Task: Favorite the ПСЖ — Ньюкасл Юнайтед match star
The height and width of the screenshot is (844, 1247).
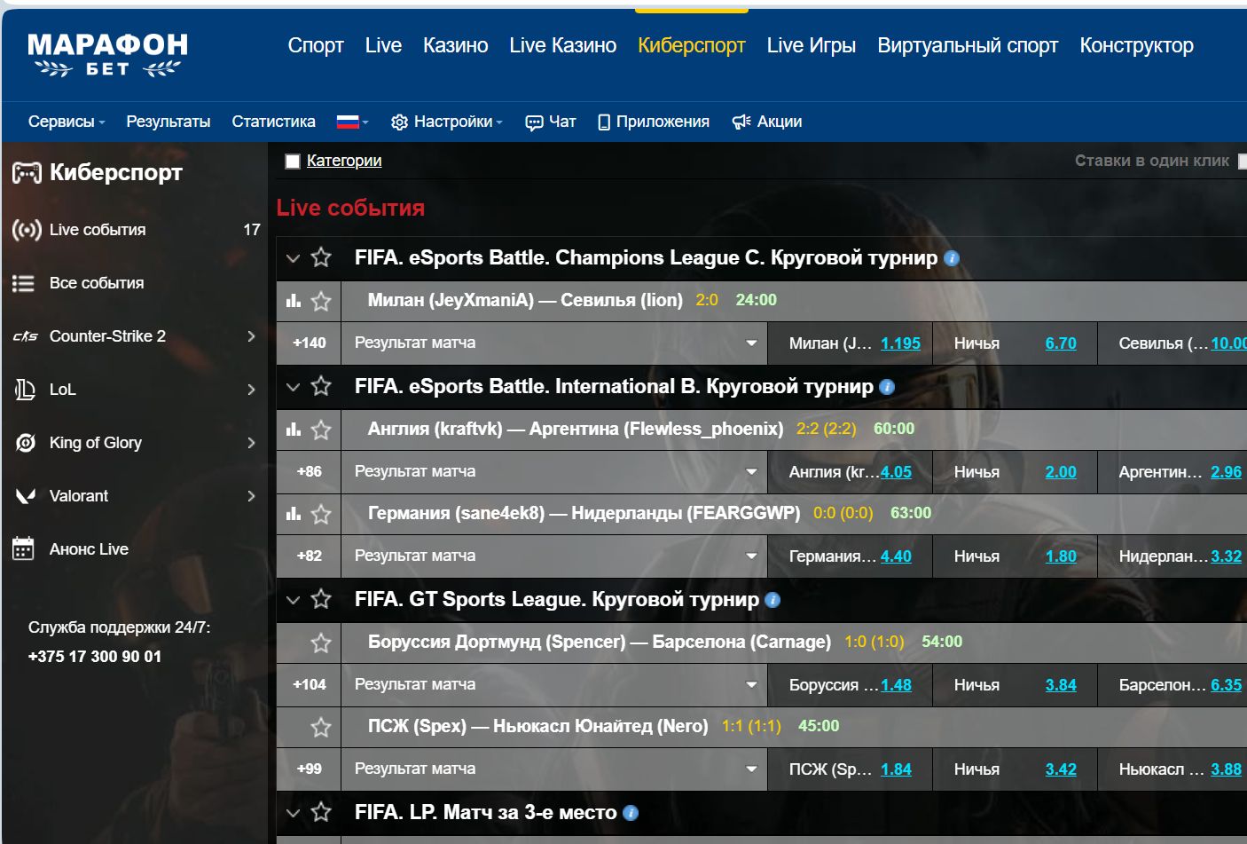Action: (321, 727)
